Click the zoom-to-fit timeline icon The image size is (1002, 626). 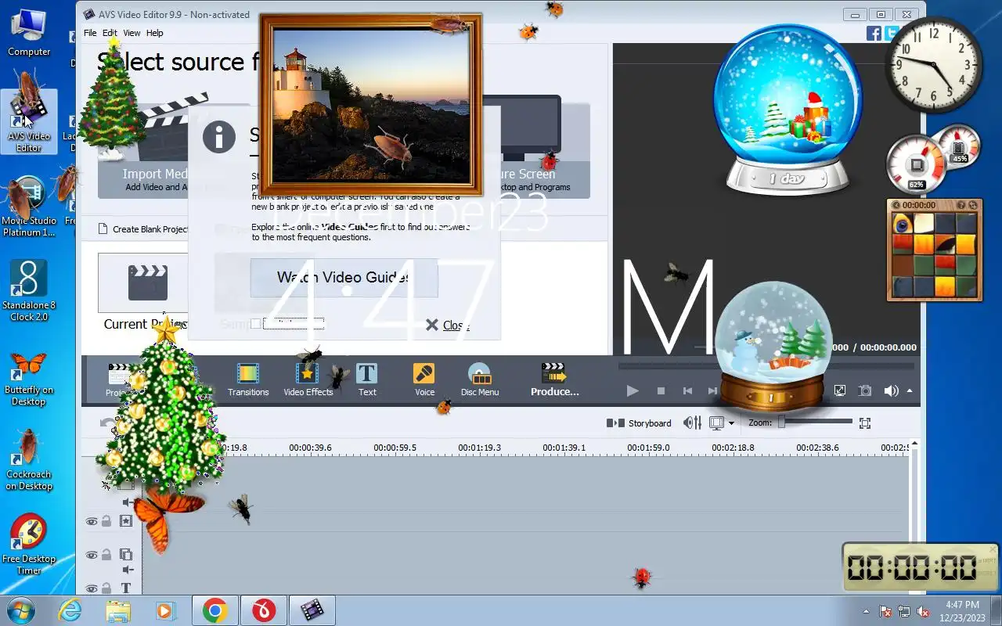pyautogui.click(x=865, y=423)
